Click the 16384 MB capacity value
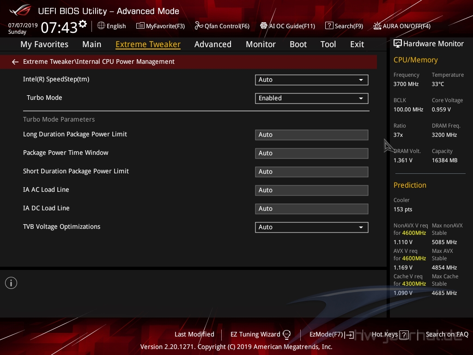The image size is (473, 355). tap(444, 160)
